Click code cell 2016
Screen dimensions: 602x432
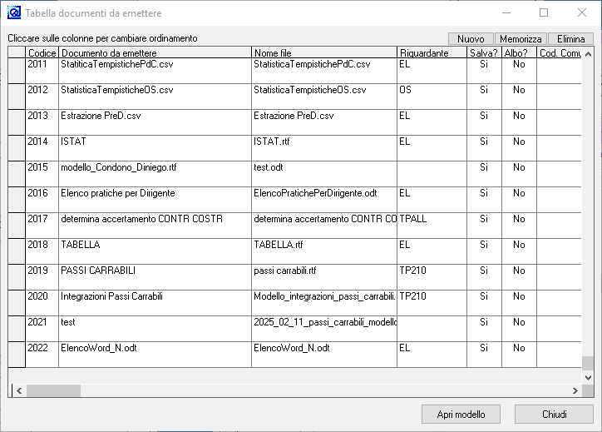42,200
